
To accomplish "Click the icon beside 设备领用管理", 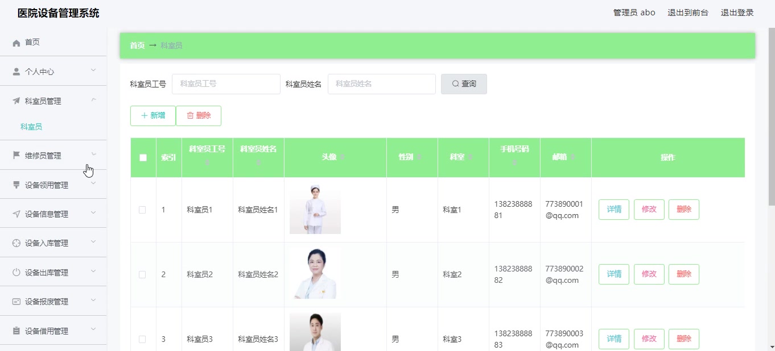I will pos(17,185).
